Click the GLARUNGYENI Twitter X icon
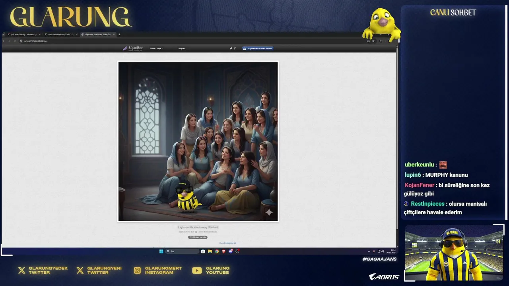509x286 pixels. (x=80, y=271)
